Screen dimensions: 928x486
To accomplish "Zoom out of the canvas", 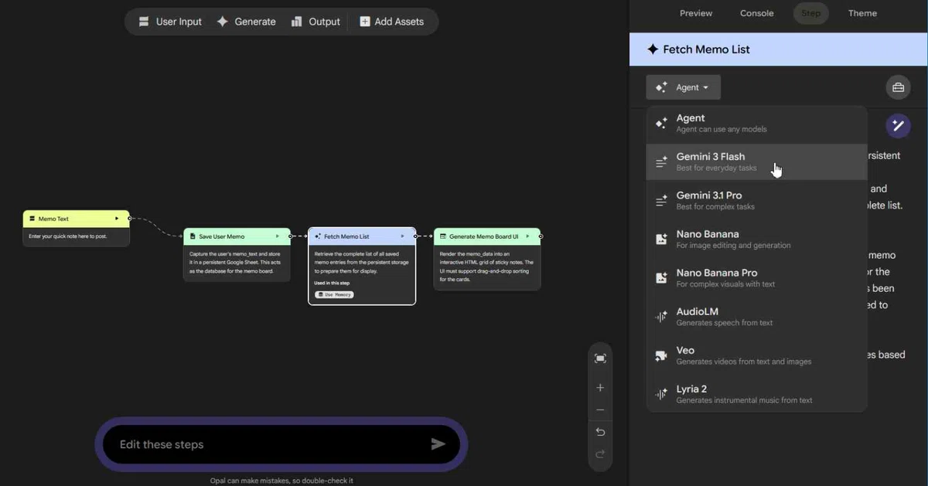I will (600, 410).
